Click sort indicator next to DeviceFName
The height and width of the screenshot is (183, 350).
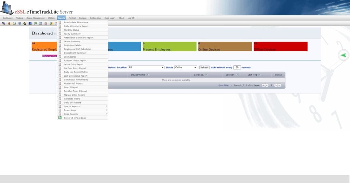tap(148, 75)
